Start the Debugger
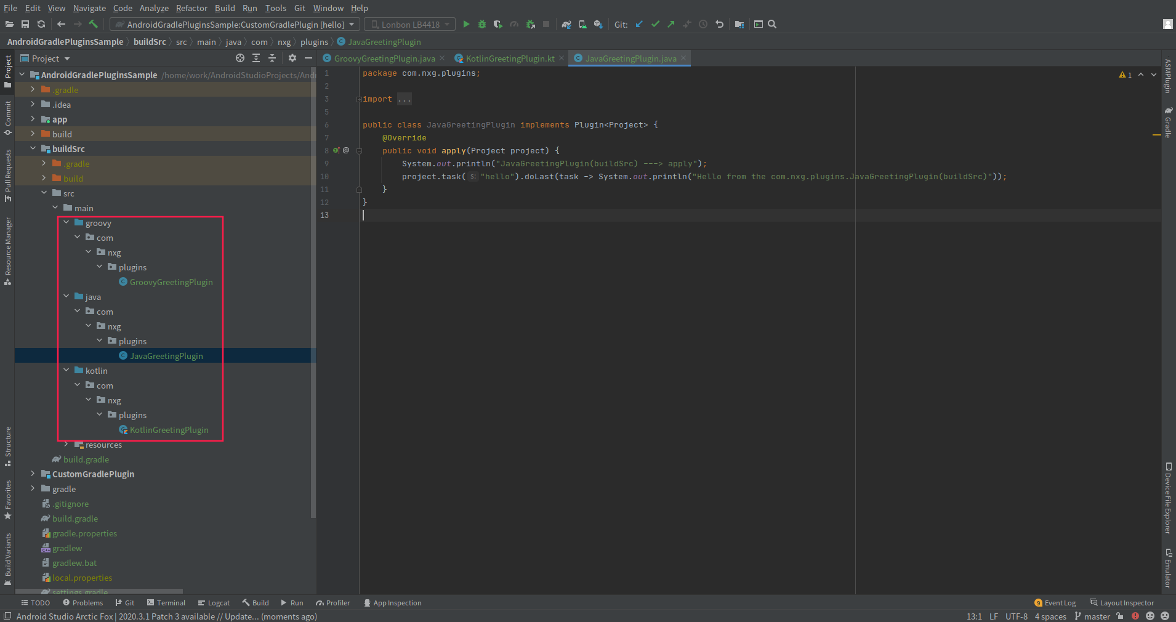This screenshot has width=1176, height=622. [481, 24]
